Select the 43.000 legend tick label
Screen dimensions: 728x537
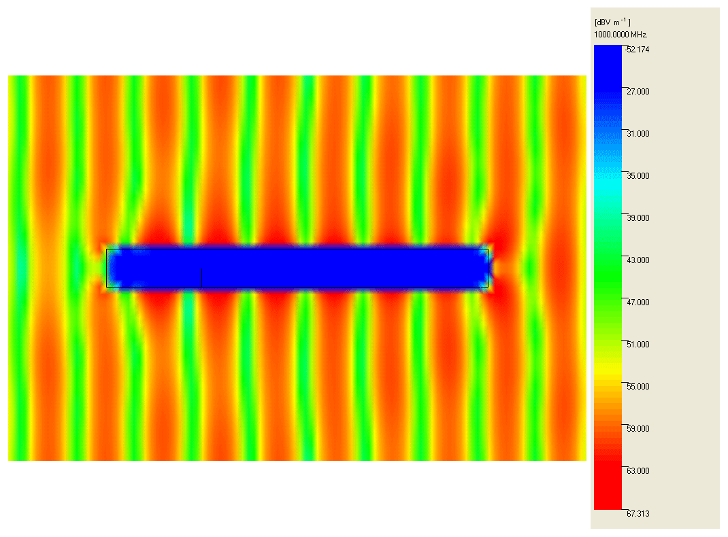(x=638, y=260)
